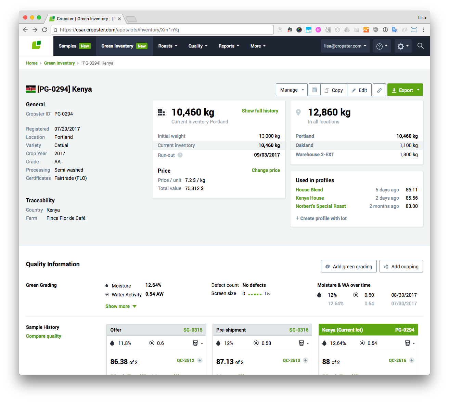Click the Copy button

click(334, 90)
